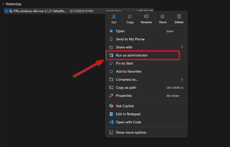Screen dimensions: 230x147
Task: Expand the Share with chevron arrow
Action: click(x=182, y=47)
